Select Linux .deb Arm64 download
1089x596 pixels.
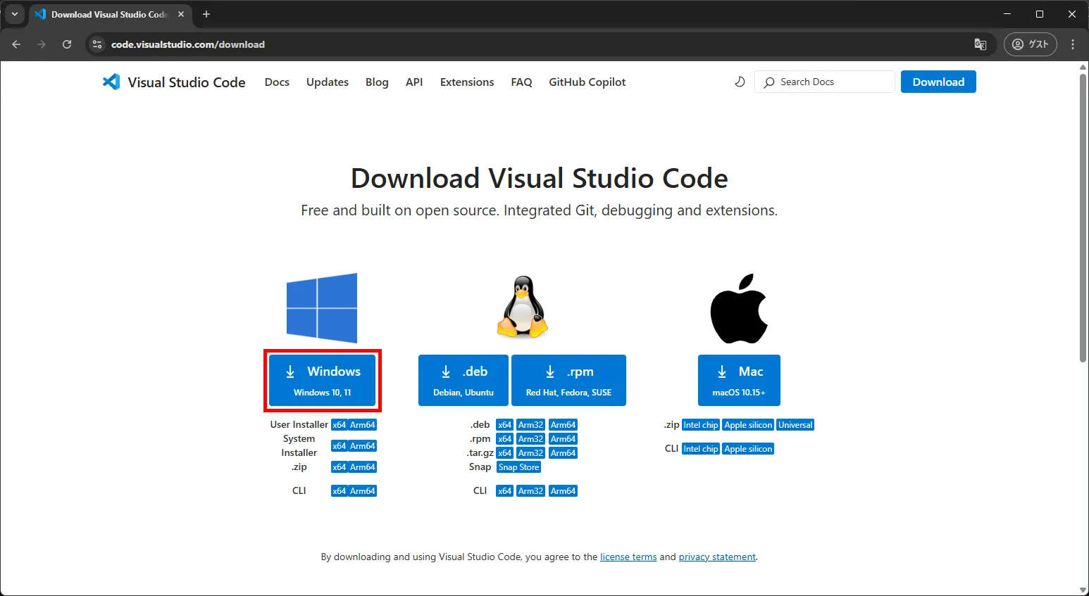click(x=564, y=425)
